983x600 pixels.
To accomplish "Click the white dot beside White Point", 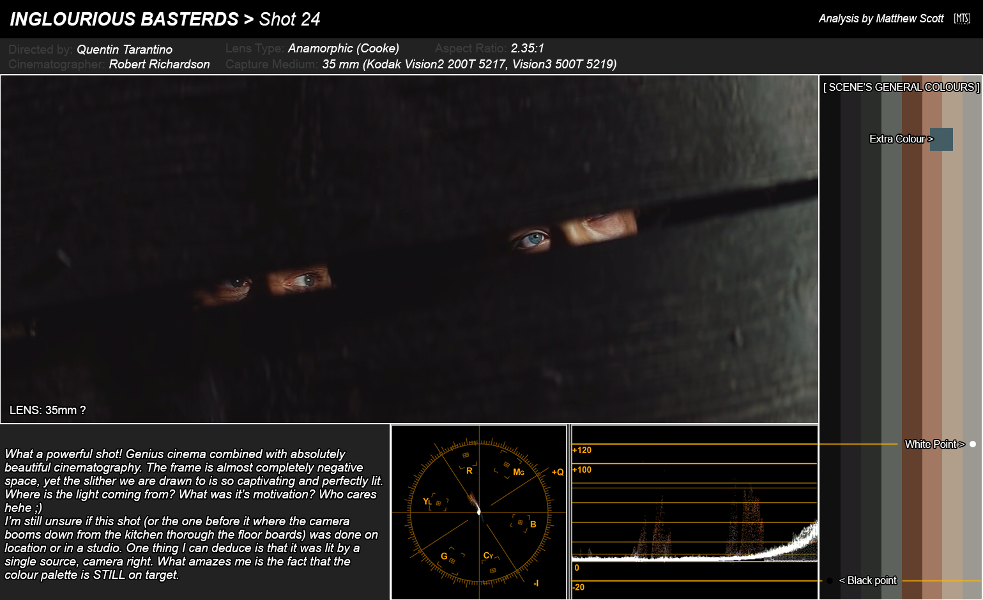I will [973, 444].
